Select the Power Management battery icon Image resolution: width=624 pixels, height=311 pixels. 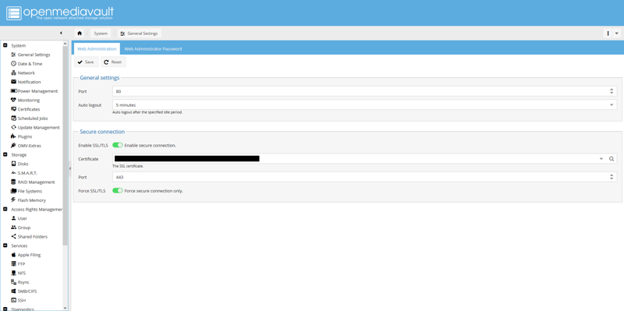click(13, 91)
